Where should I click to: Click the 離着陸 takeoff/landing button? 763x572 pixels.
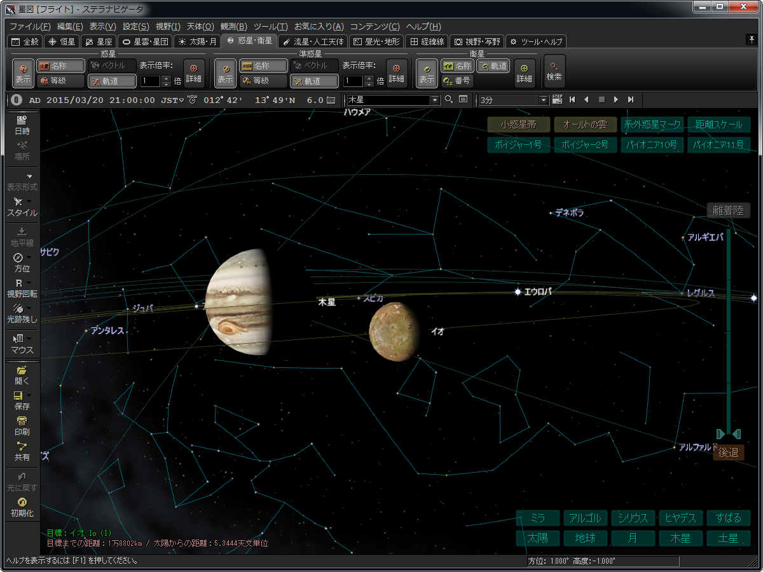[x=729, y=211]
